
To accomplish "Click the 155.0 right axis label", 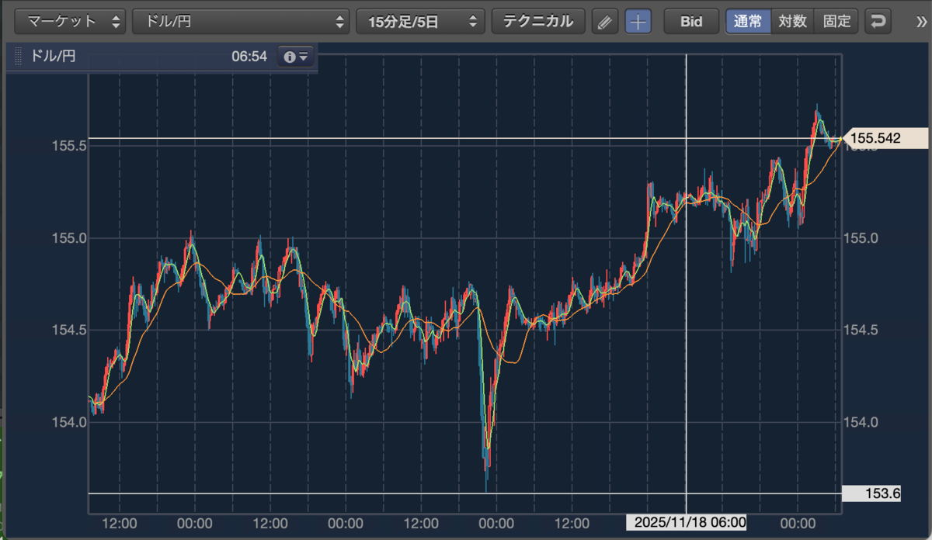I will coord(861,237).
